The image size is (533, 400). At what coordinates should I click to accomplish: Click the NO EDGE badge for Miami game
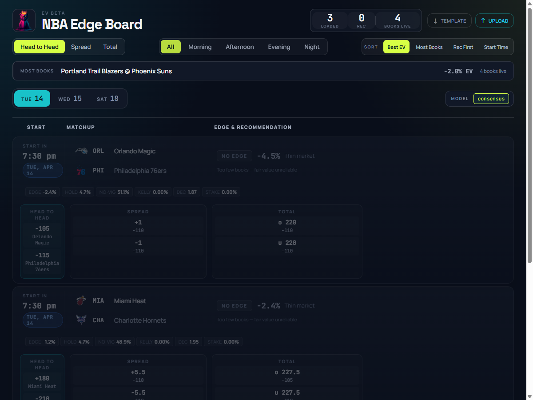235,306
